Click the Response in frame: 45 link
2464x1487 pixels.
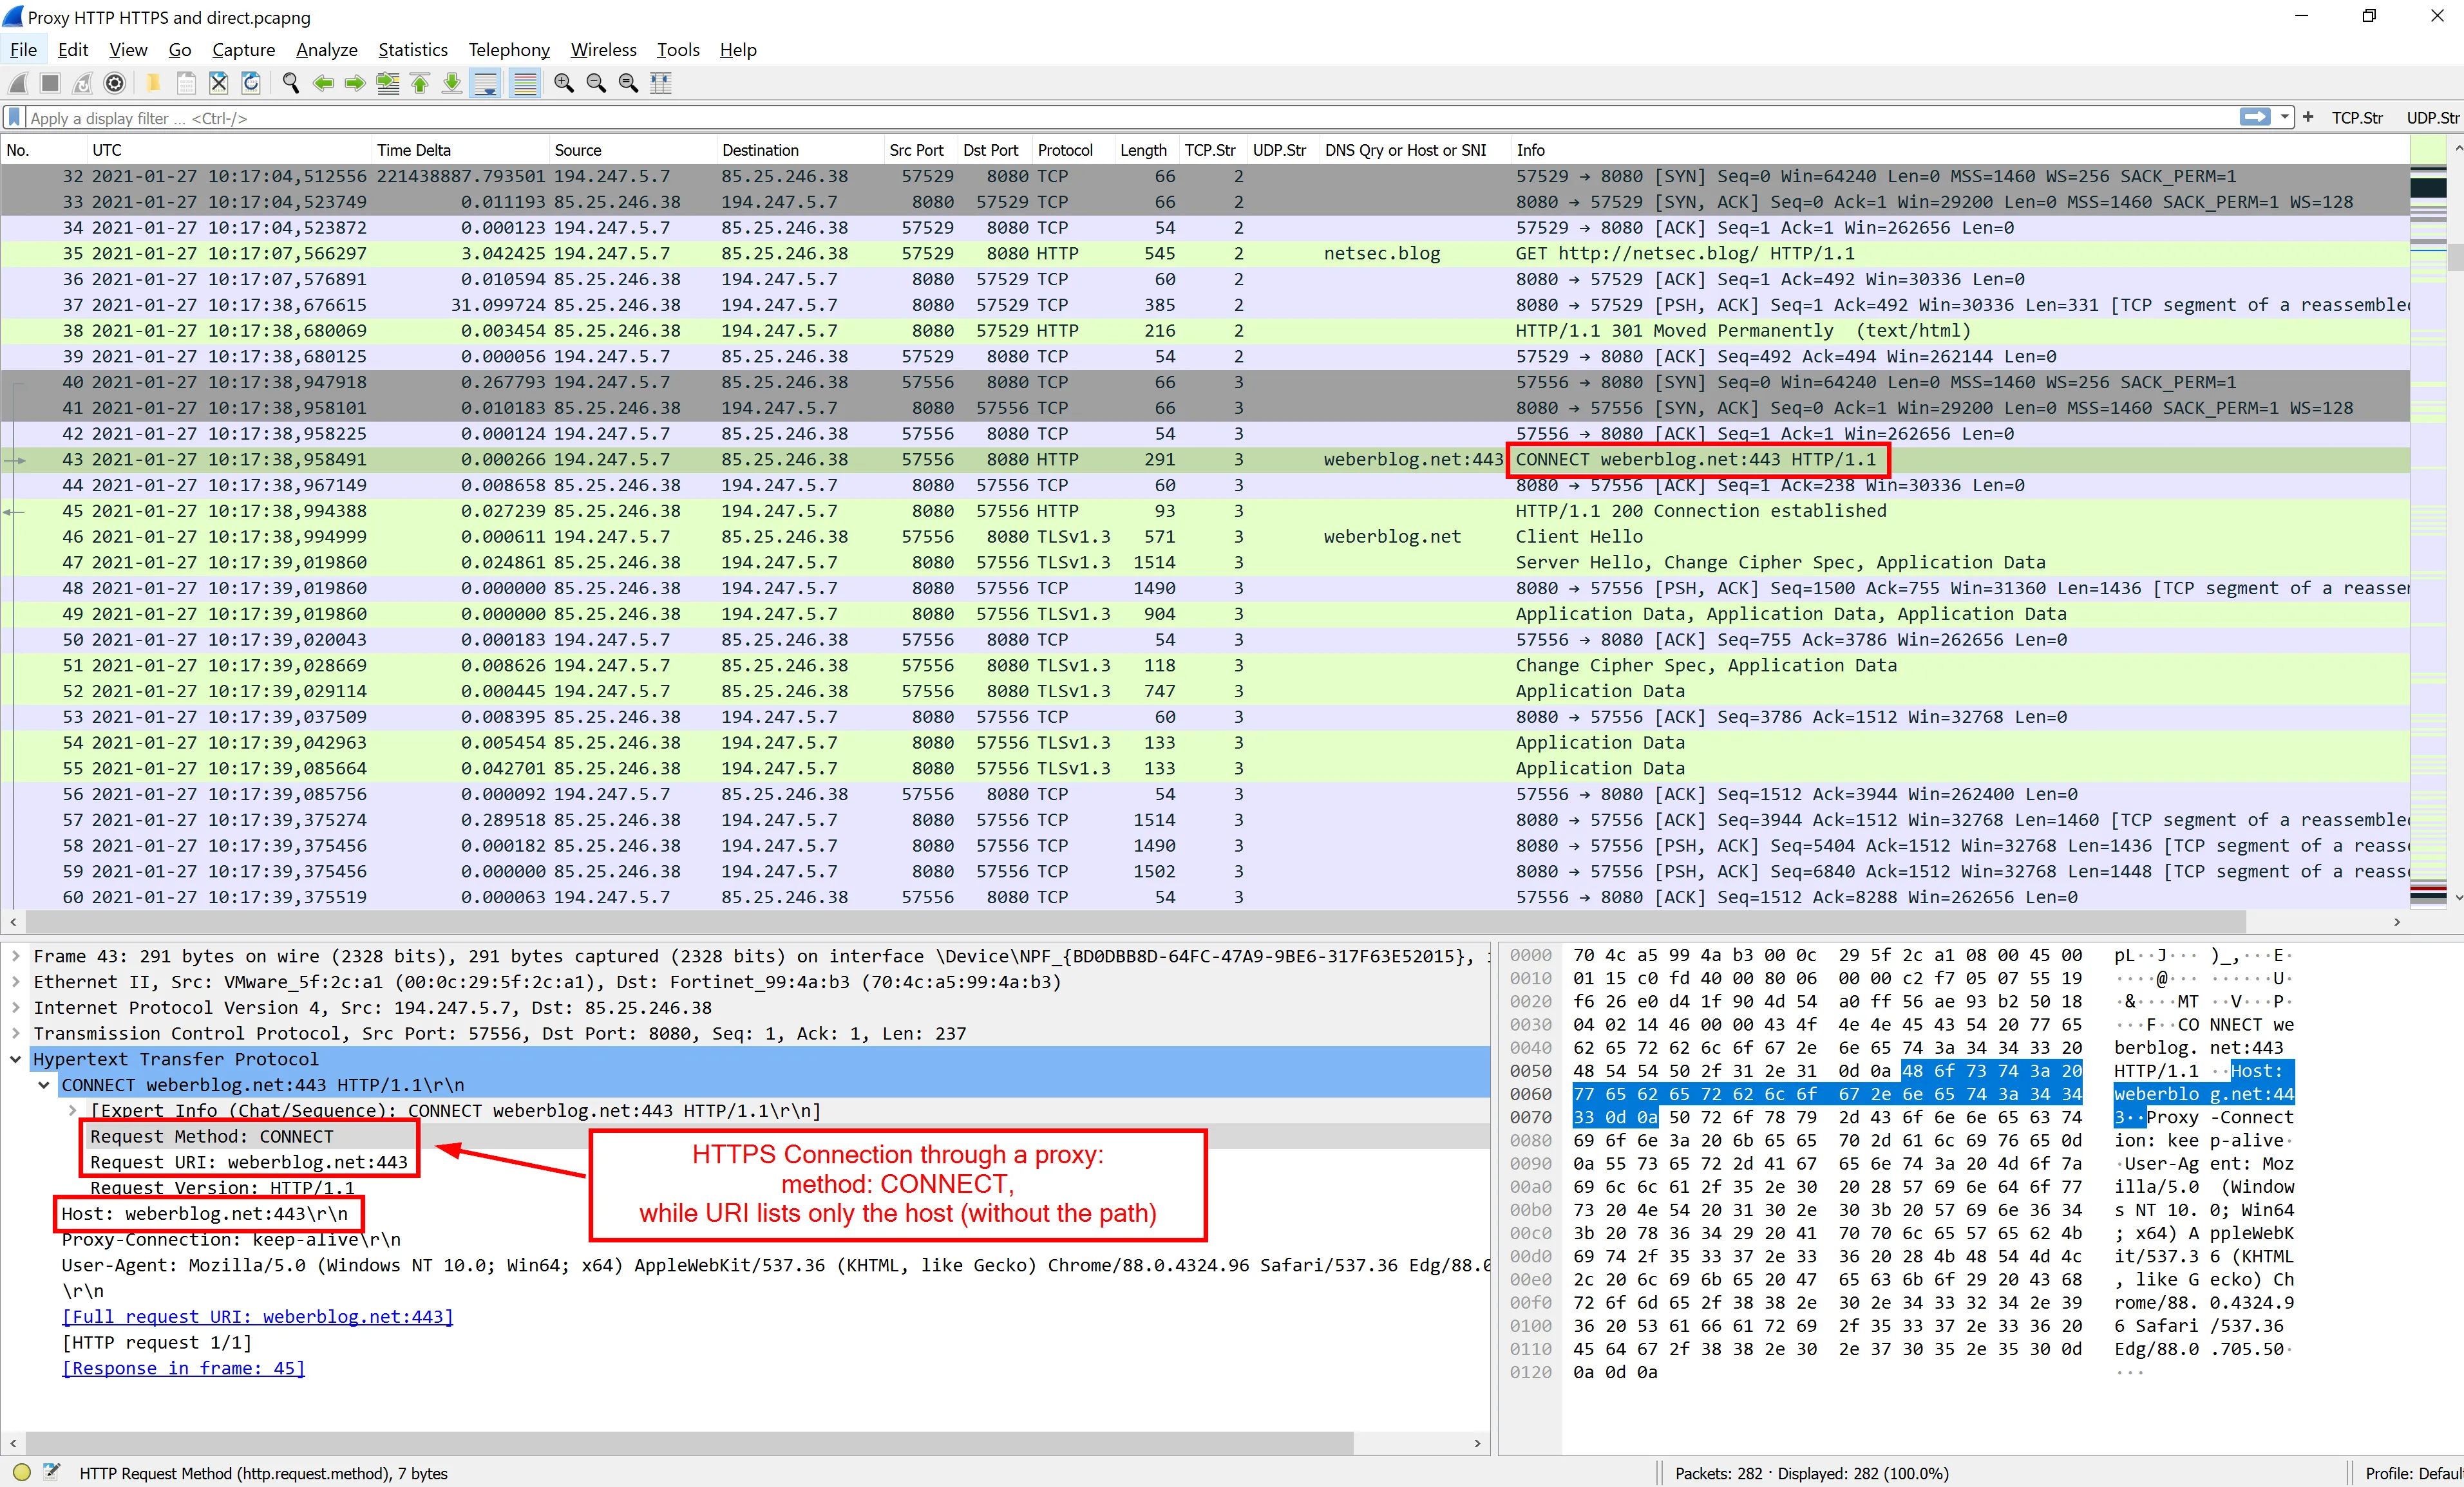183,1368
